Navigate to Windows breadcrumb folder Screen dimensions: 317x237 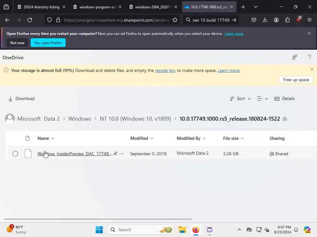80,119
